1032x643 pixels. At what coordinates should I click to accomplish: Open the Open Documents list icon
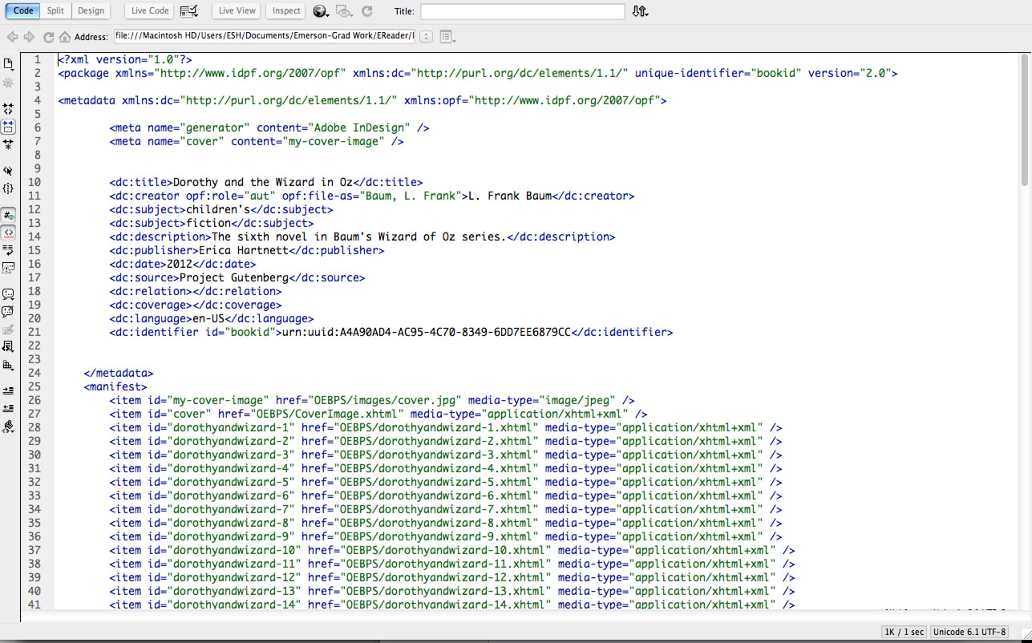(x=8, y=64)
